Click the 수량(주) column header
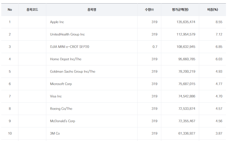This screenshot has height=141, width=230. [x=149, y=10]
